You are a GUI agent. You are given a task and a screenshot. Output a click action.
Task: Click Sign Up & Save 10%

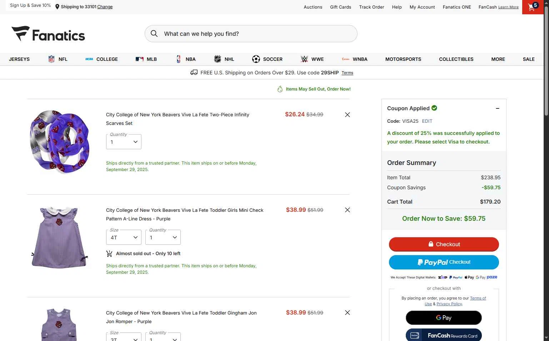pos(30,5)
